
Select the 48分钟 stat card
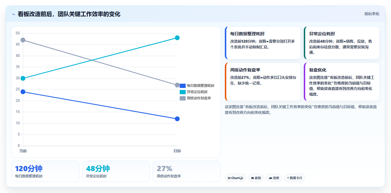[116, 171]
